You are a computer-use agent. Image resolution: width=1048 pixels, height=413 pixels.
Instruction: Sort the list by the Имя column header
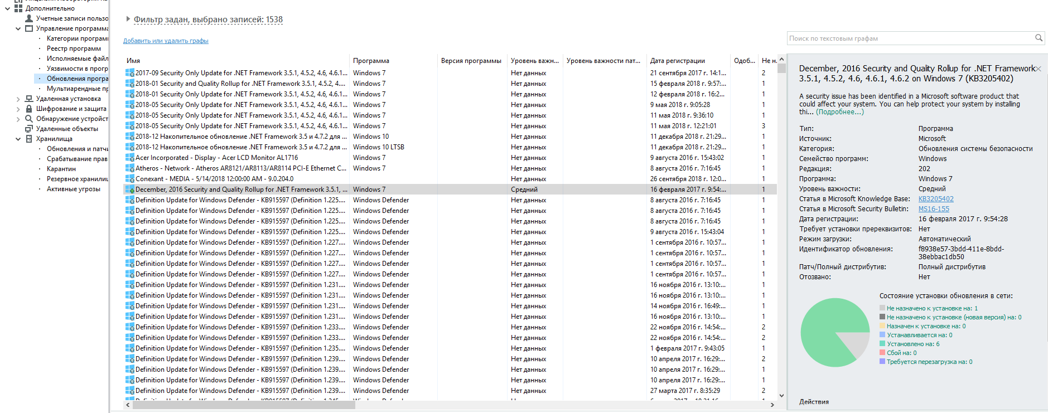click(x=236, y=61)
